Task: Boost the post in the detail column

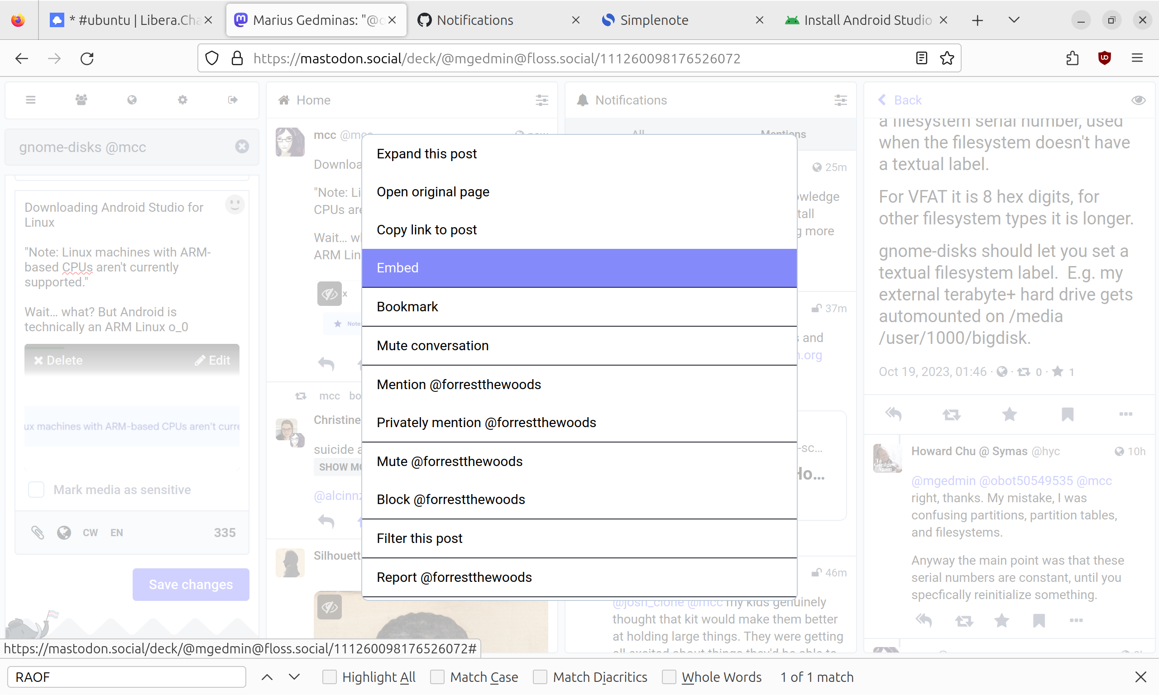Action: [x=951, y=414]
